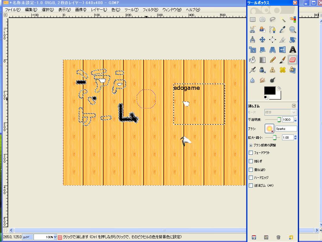Choose the Text tool icon
This screenshot has width=322, height=242.
292,49
